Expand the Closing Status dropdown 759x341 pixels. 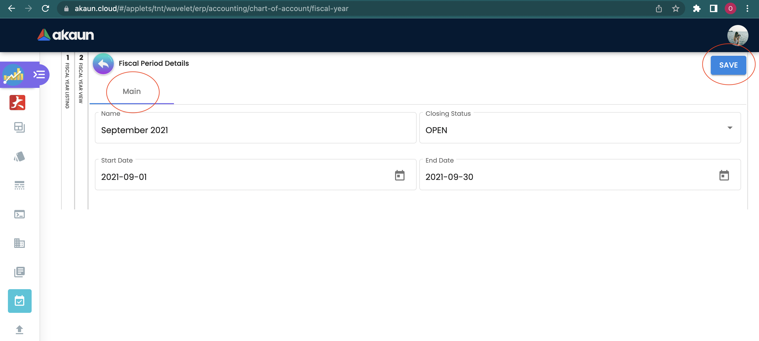(729, 128)
